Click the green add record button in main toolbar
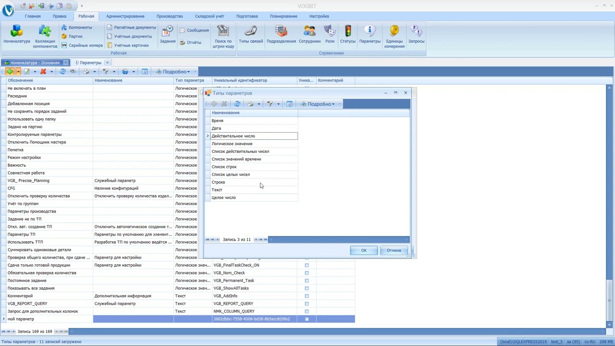 [x=10, y=72]
